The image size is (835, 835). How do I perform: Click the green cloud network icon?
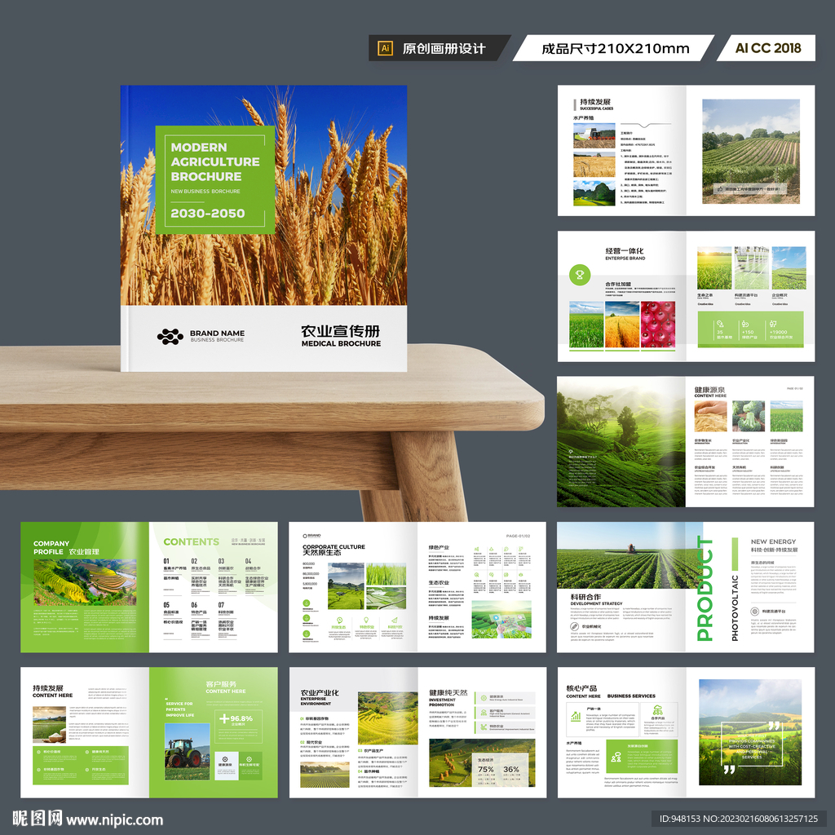pos(658,709)
